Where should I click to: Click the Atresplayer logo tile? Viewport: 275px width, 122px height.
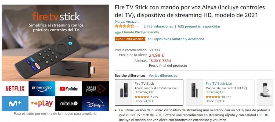tap(95, 89)
